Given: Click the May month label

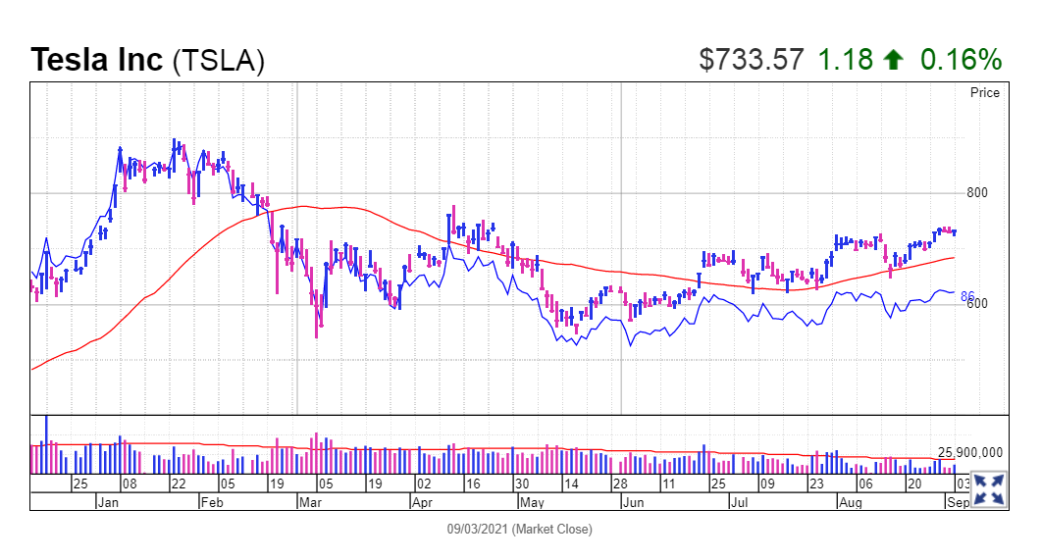Looking at the screenshot, I should pos(532,502).
